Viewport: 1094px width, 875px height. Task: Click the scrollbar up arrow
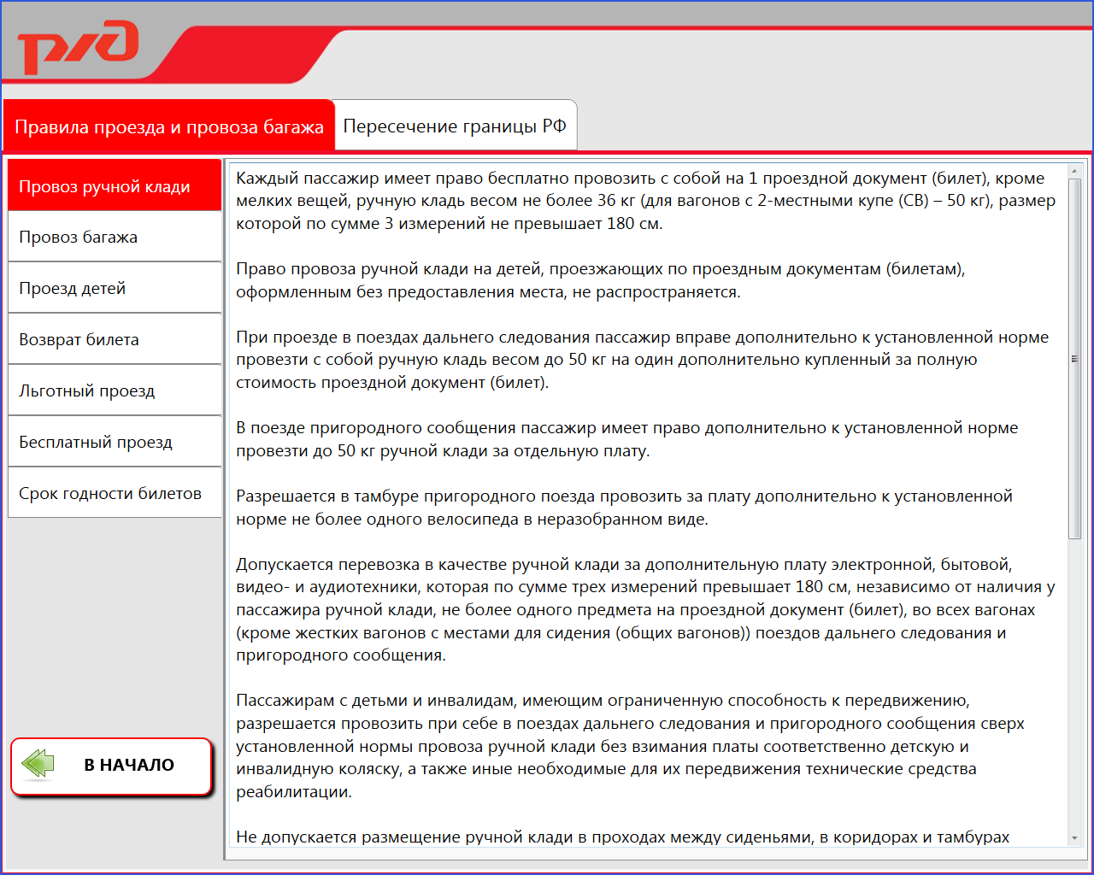[x=1074, y=172]
